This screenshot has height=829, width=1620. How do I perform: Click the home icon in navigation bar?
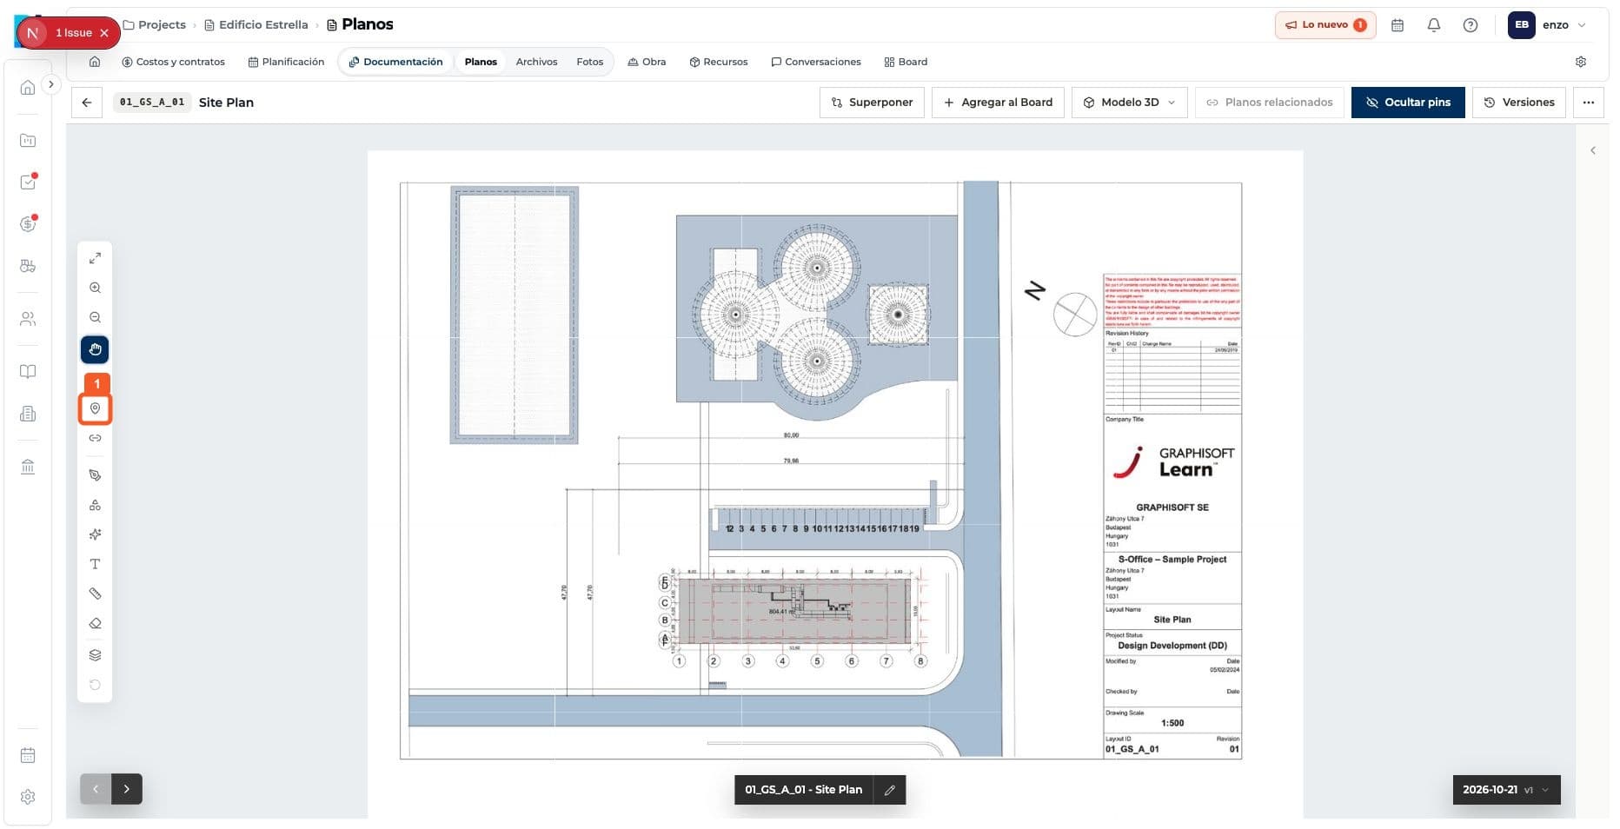[x=95, y=62]
